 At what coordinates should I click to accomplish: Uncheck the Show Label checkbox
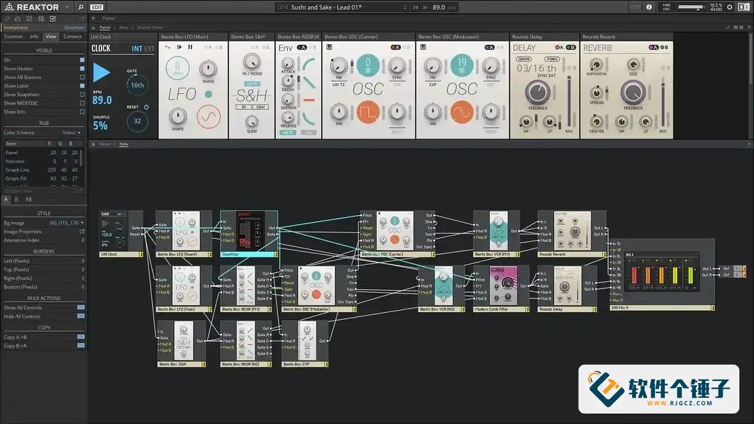tap(83, 86)
